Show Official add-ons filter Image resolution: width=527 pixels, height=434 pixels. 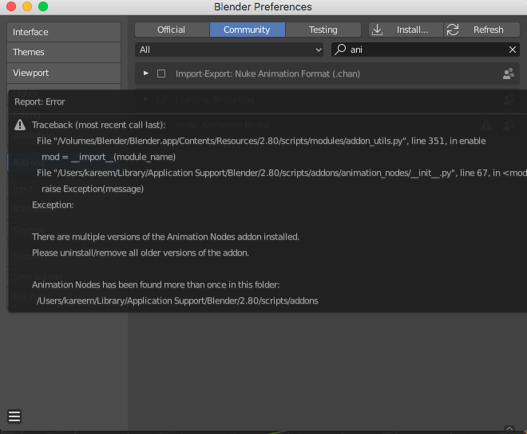click(x=172, y=30)
